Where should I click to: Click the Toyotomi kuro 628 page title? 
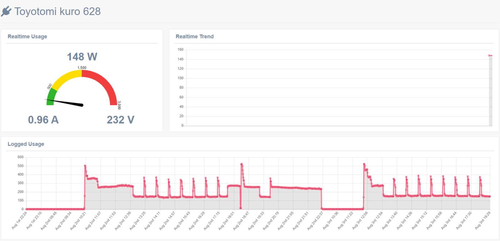pos(57,11)
